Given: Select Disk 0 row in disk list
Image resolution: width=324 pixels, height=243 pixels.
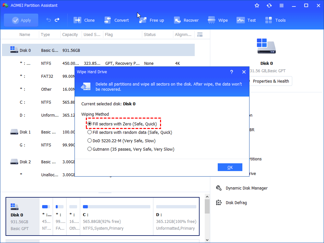Looking at the screenshot, I should (98, 50).
